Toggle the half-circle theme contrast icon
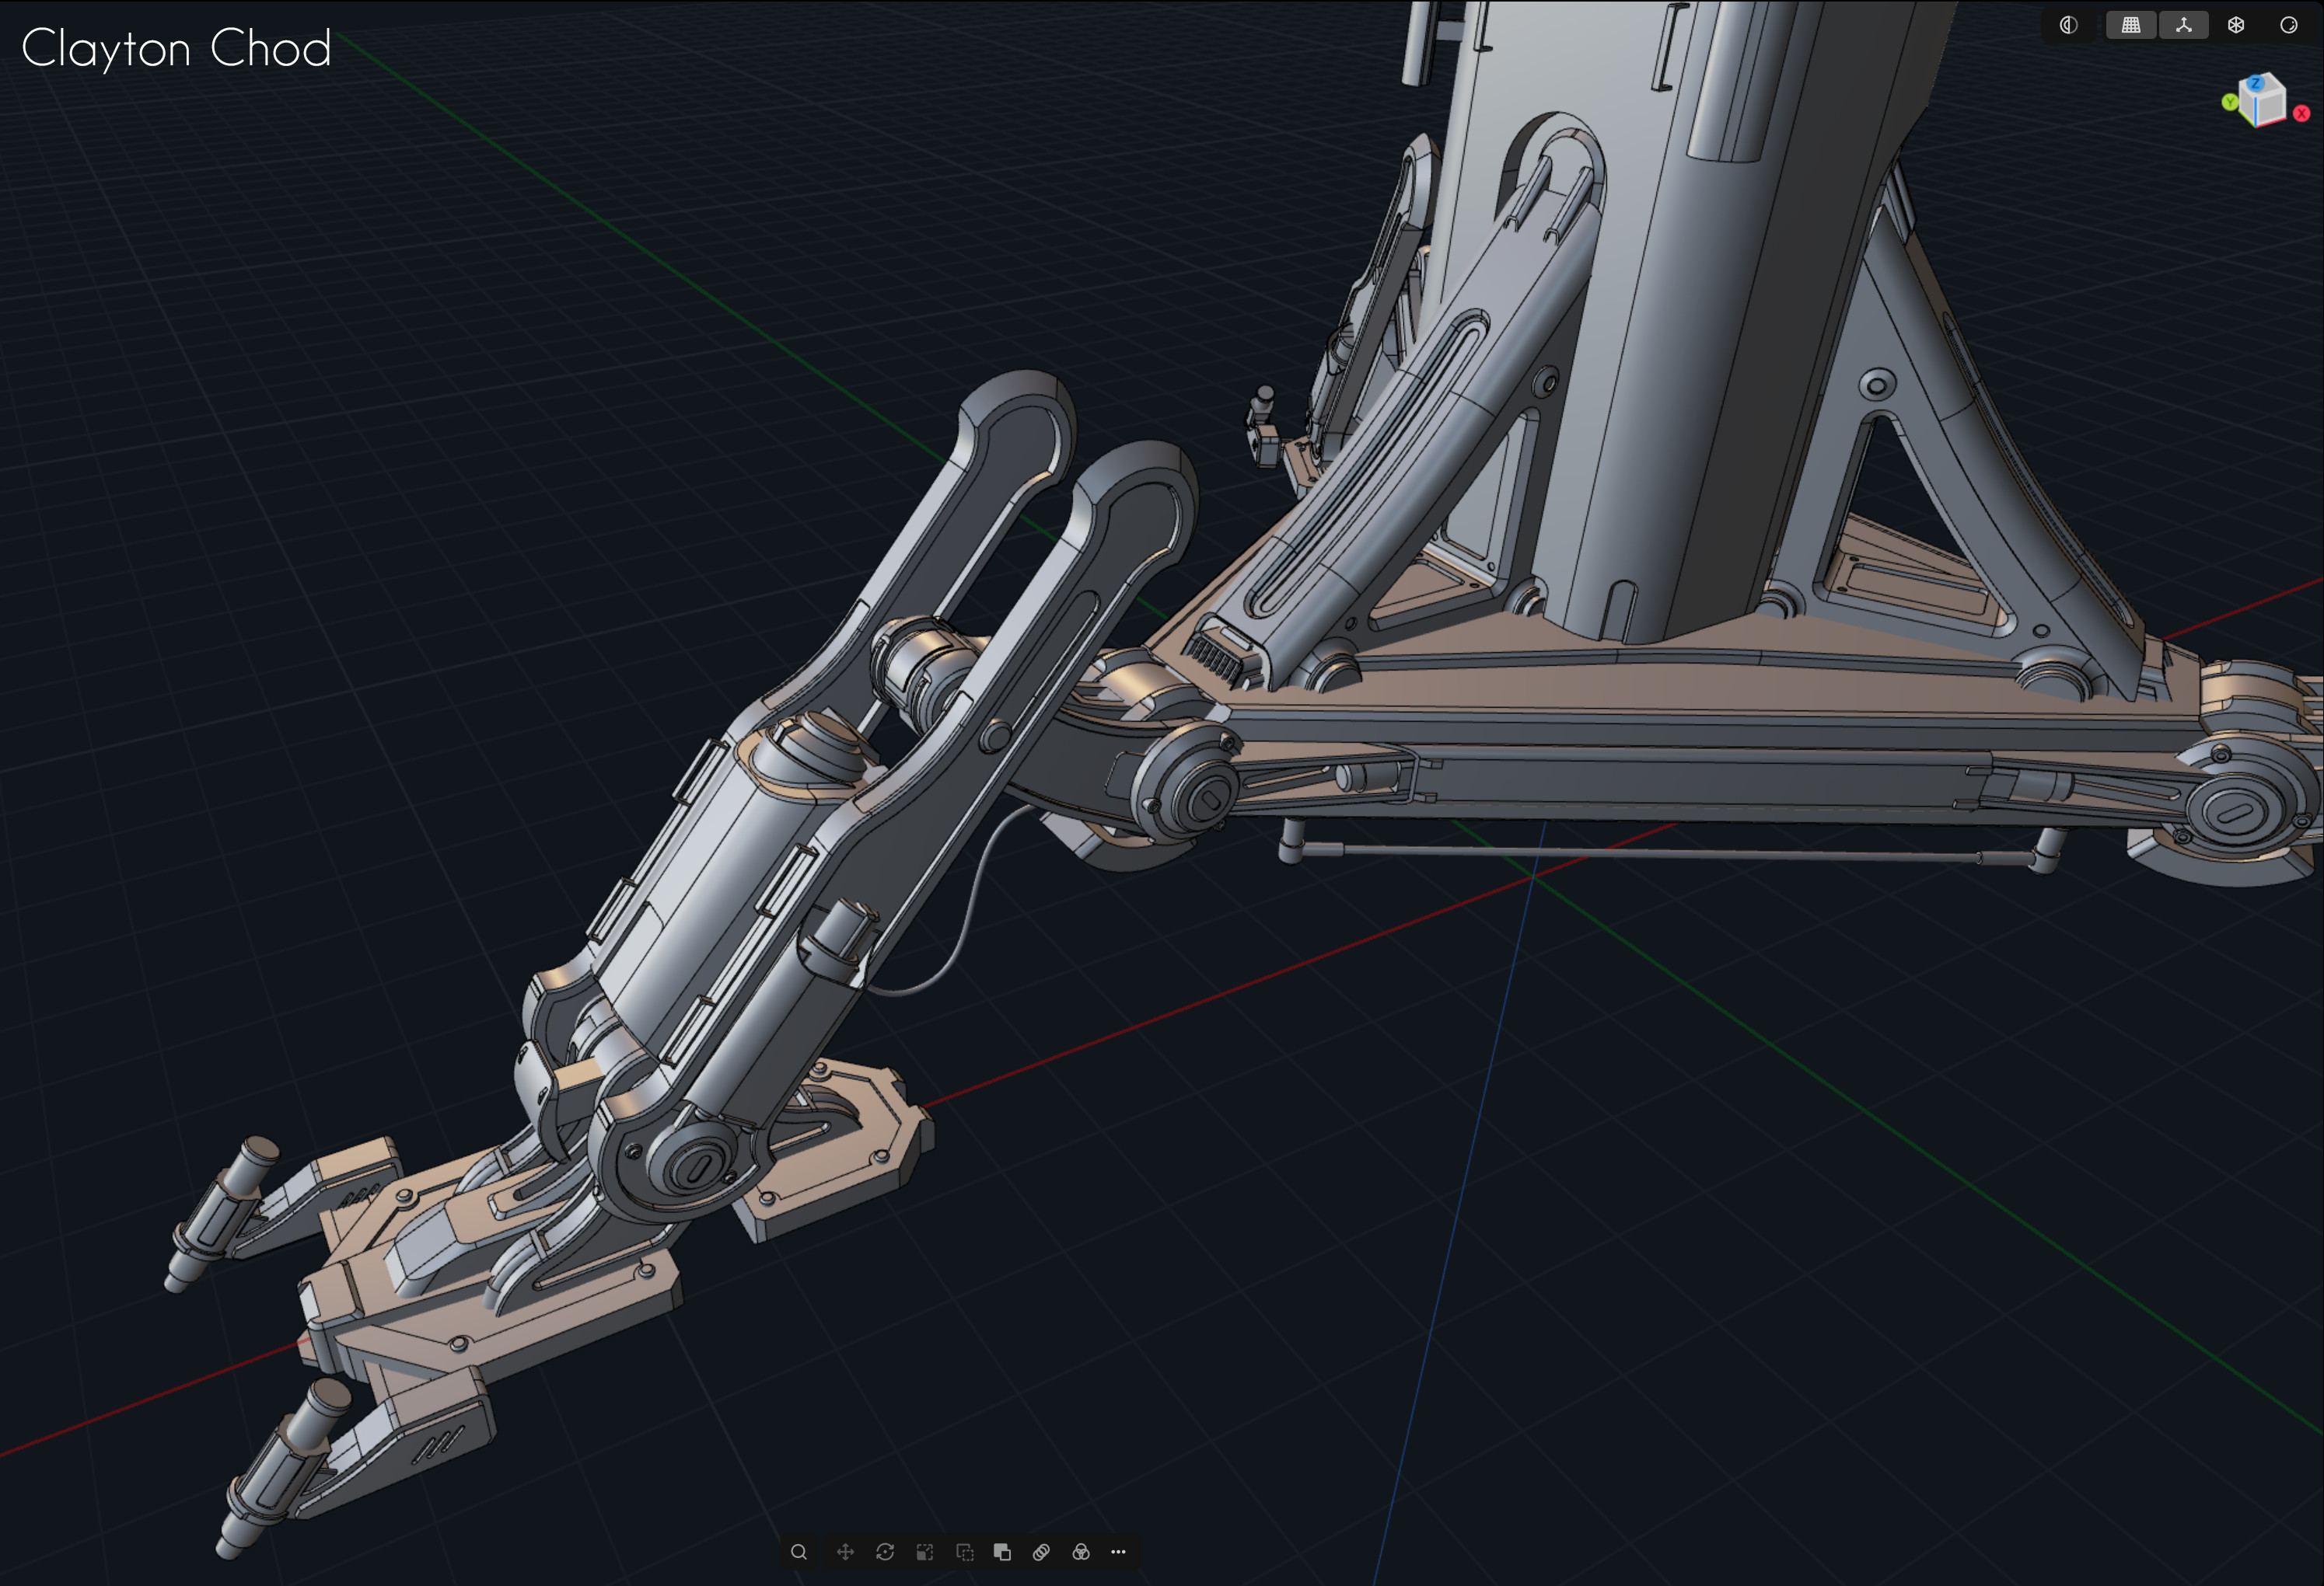Viewport: 2324px width, 1586px height. point(2068,25)
